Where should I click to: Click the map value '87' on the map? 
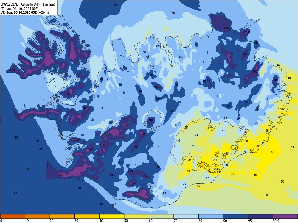164,194
